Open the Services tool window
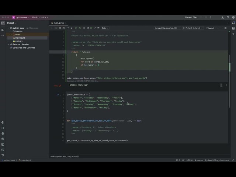The height and width of the screenshot is (177, 236). tap(3, 139)
